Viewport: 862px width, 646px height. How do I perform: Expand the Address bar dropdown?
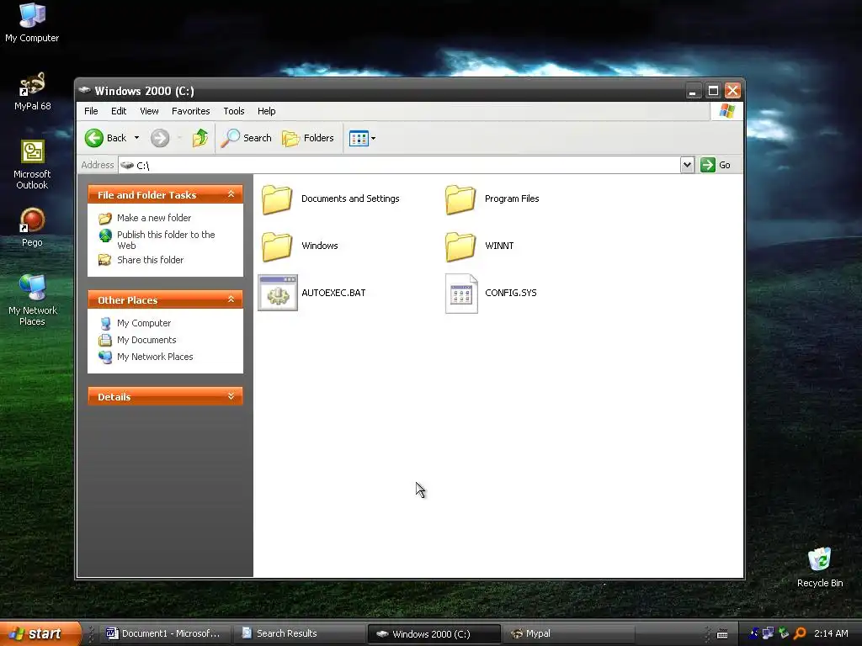tap(687, 165)
